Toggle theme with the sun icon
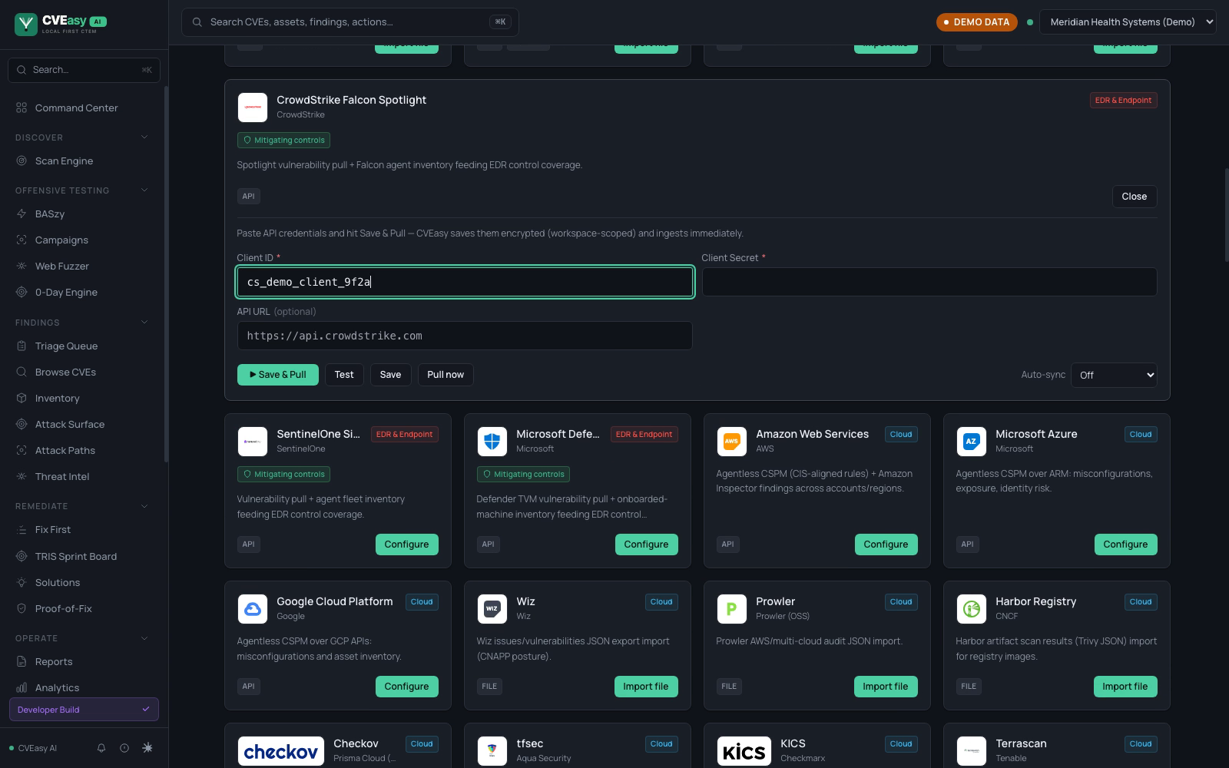Image resolution: width=1229 pixels, height=768 pixels. pos(147,748)
